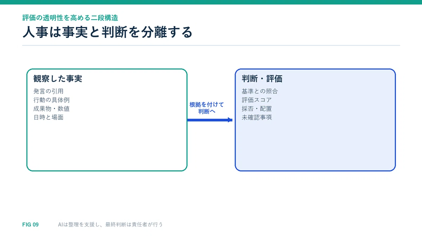Select the line 採否・配置
Screen dimensions: 422x237
point(256,109)
